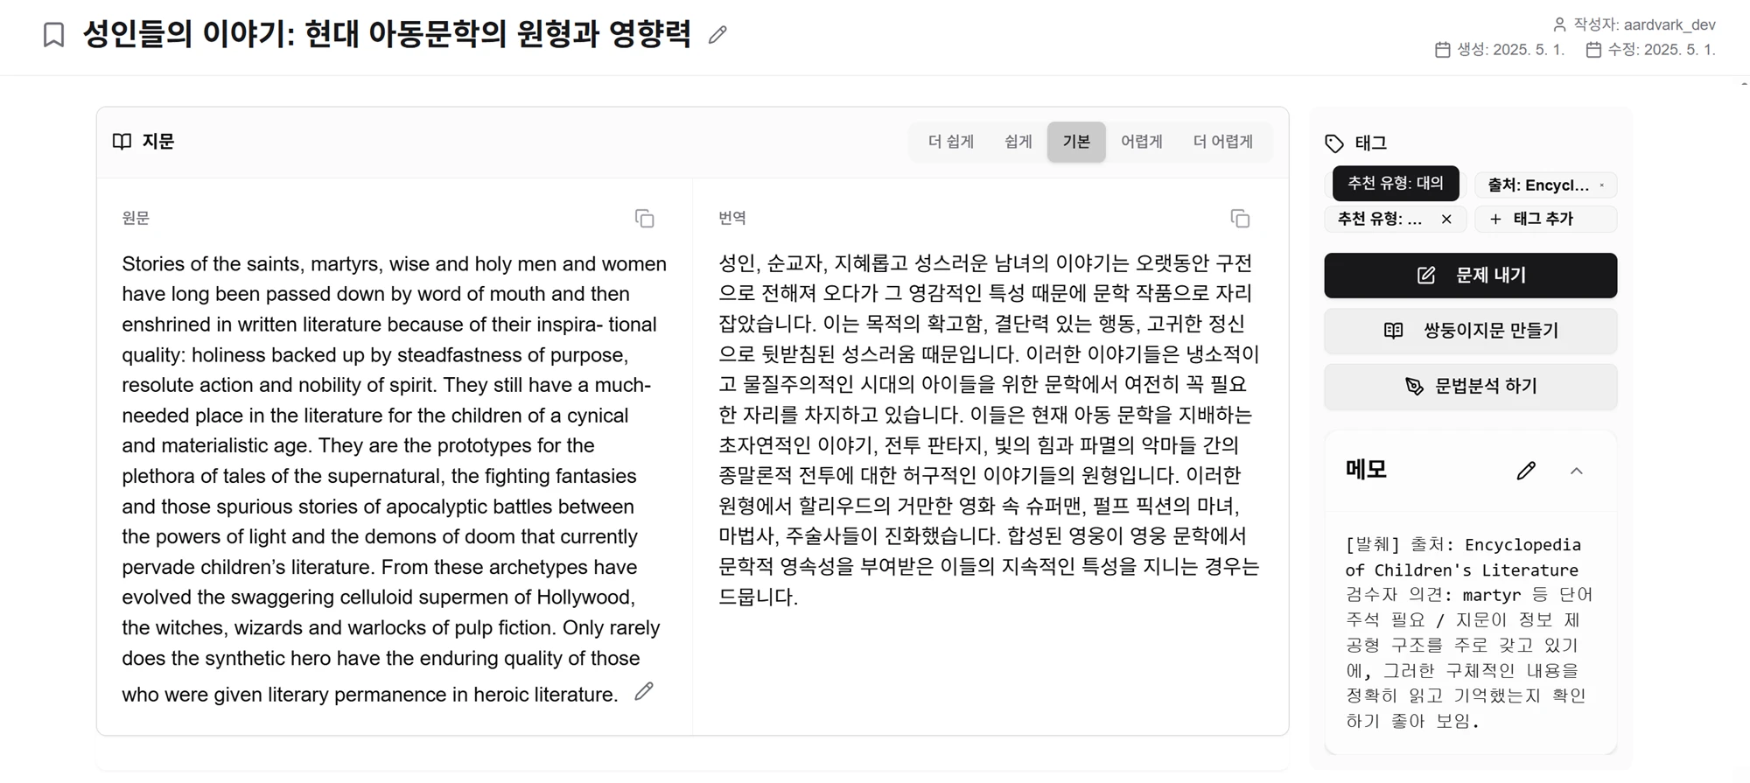Collapse the 메모 section chevron
The height and width of the screenshot is (783, 1750).
click(1577, 471)
